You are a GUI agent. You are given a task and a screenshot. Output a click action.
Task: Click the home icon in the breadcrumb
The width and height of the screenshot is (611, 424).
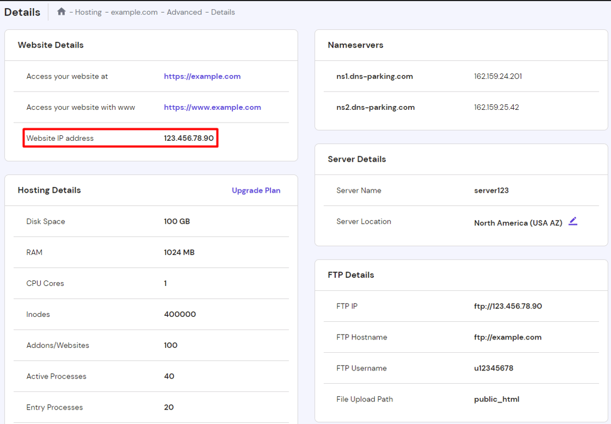click(61, 11)
